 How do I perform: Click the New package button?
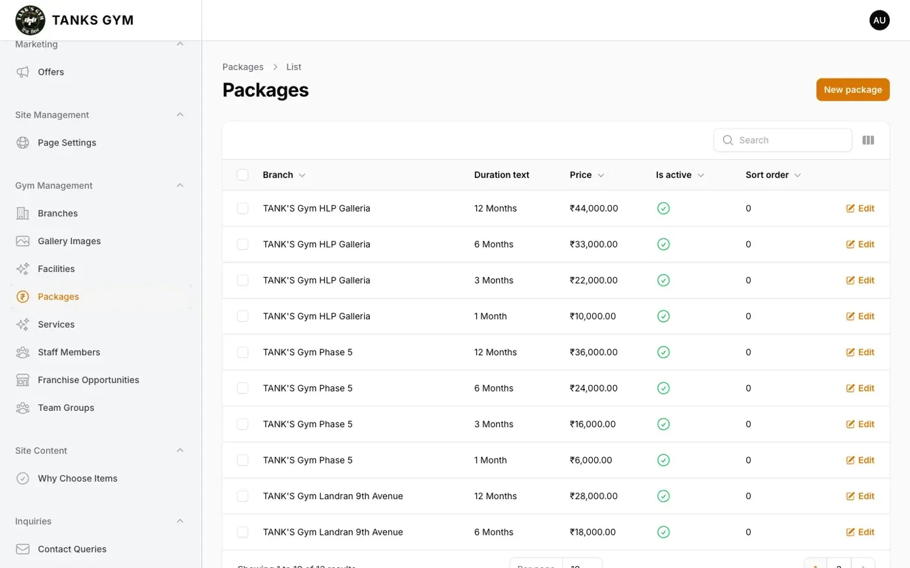point(853,90)
